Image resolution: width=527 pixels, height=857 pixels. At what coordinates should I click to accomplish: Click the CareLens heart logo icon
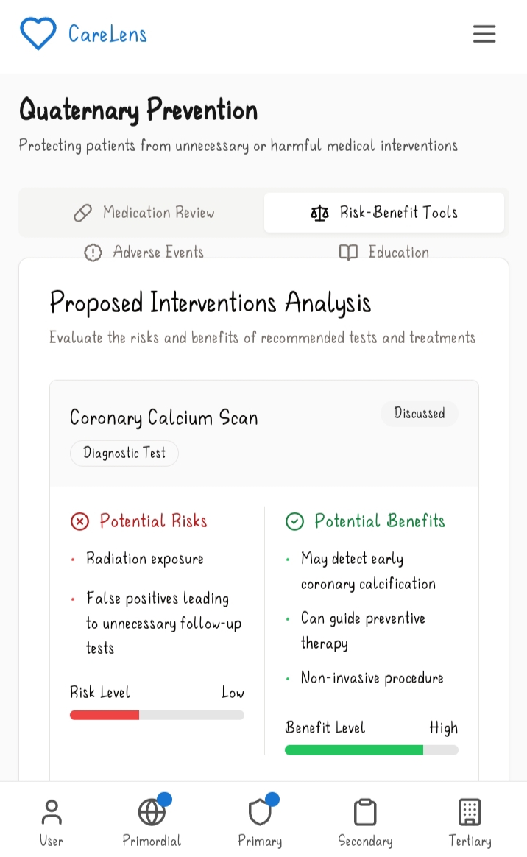tap(38, 34)
